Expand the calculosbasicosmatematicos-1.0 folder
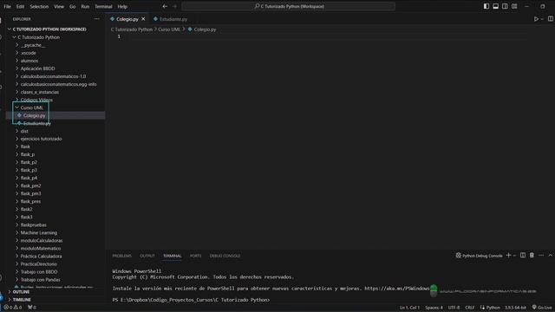This screenshot has width=555, height=312. (x=53, y=76)
